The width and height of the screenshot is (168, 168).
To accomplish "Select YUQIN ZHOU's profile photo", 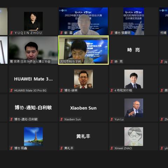I will pyautogui.click(x=33, y=21).
